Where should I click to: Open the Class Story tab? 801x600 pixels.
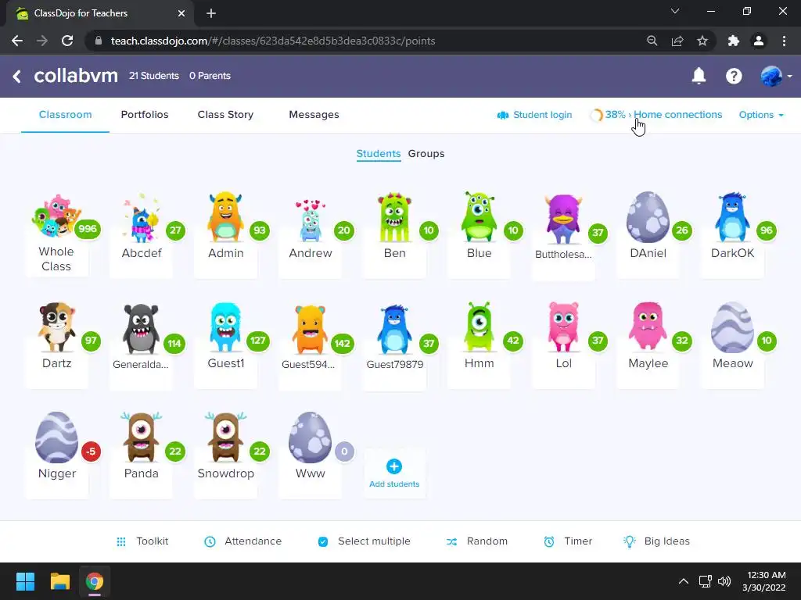225,115
